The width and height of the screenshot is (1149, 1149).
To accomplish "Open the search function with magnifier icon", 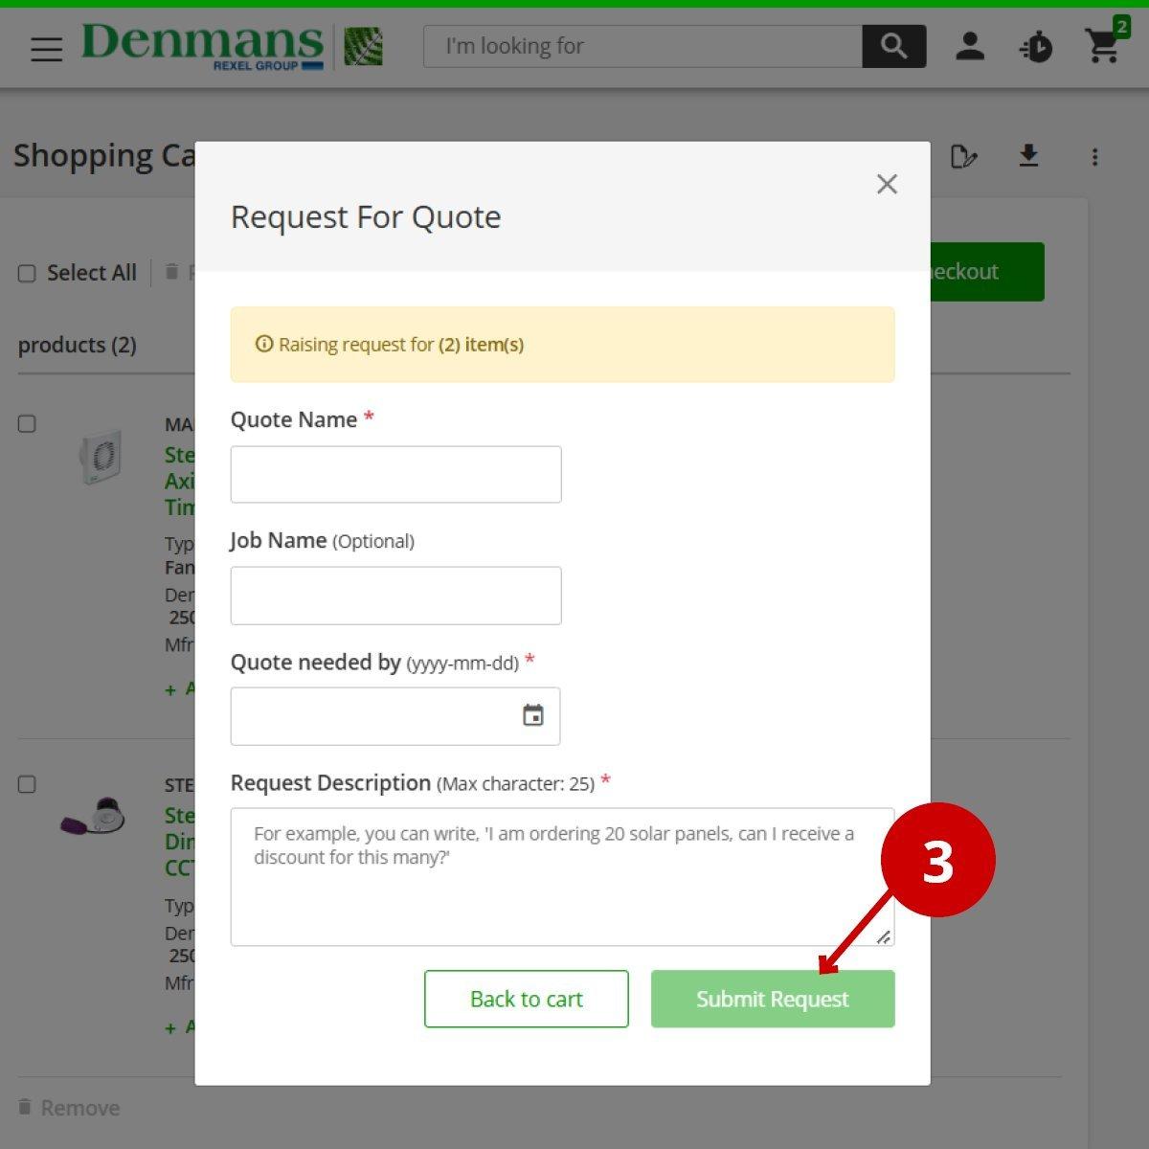I will (x=894, y=46).
